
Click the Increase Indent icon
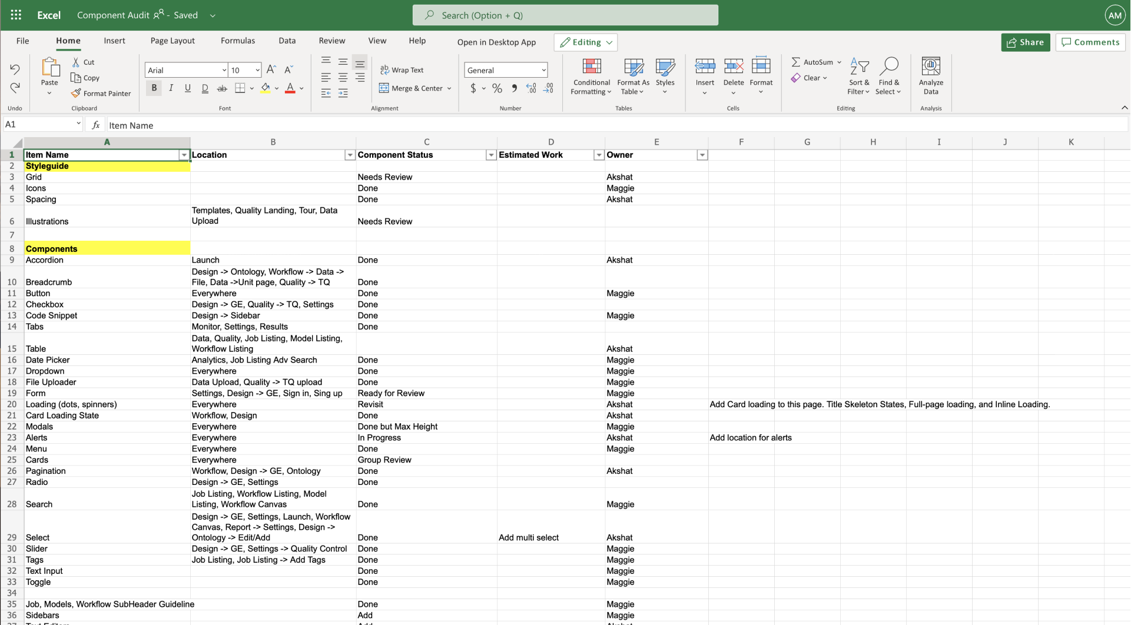pyautogui.click(x=343, y=93)
